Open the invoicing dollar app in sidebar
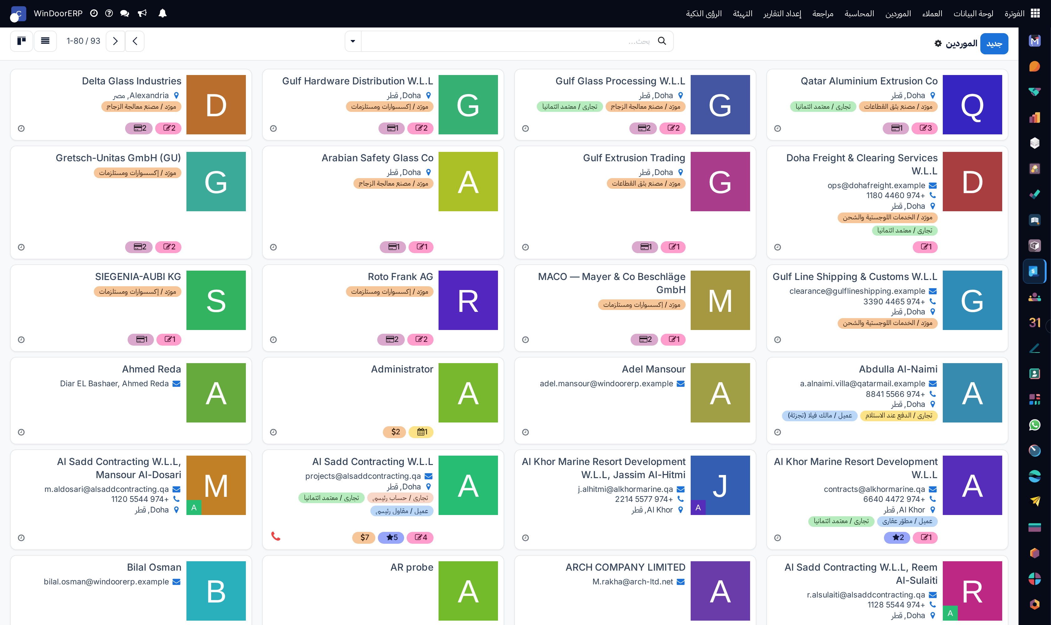Screen dimensions: 1051x625 coord(1034,271)
